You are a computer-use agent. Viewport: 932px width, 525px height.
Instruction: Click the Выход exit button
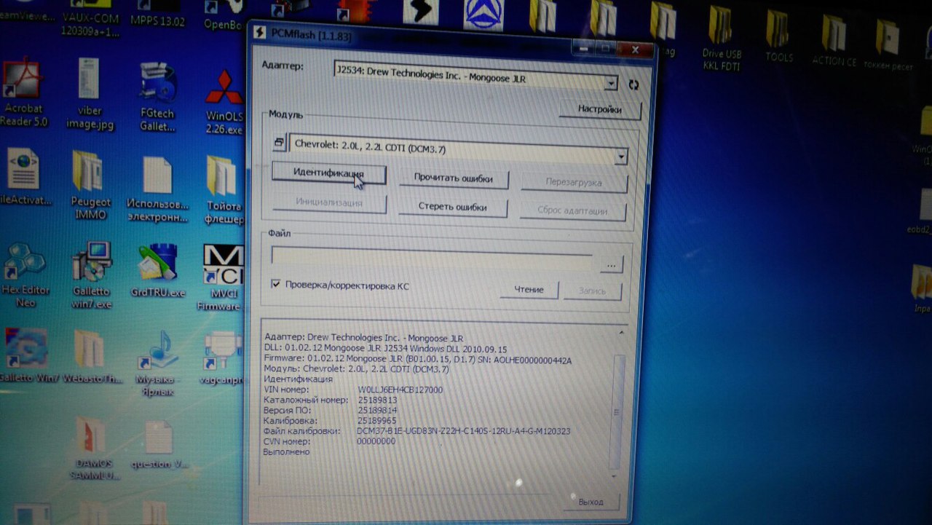pos(591,502)
